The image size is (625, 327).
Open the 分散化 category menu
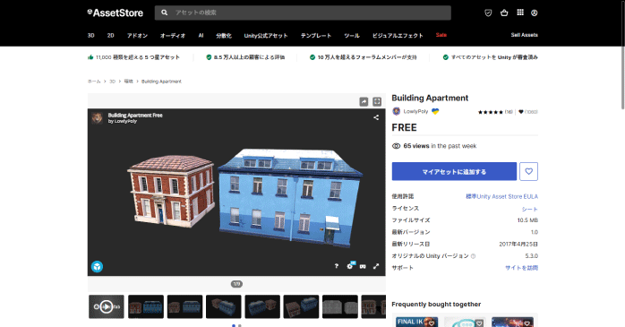pos(224,36)
